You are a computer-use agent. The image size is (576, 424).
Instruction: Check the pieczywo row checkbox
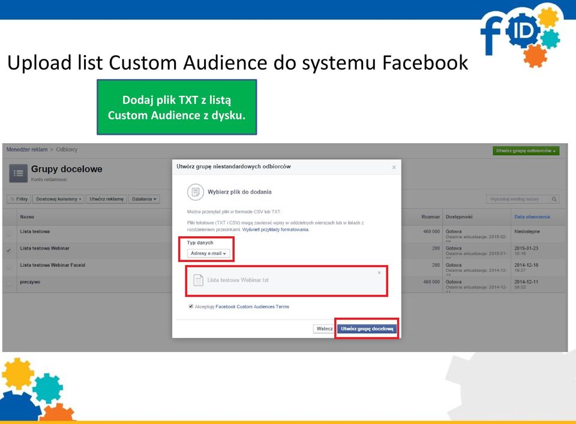(x=8, y=284)
